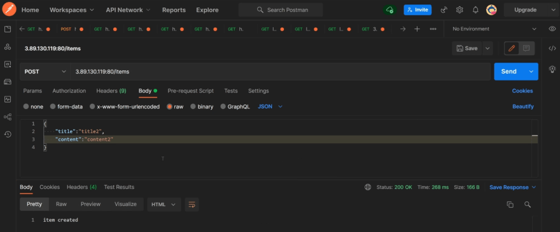Expand the Save button arrow options
The height and width of the screenshot is (232, 560).
[x=487, y=48]
